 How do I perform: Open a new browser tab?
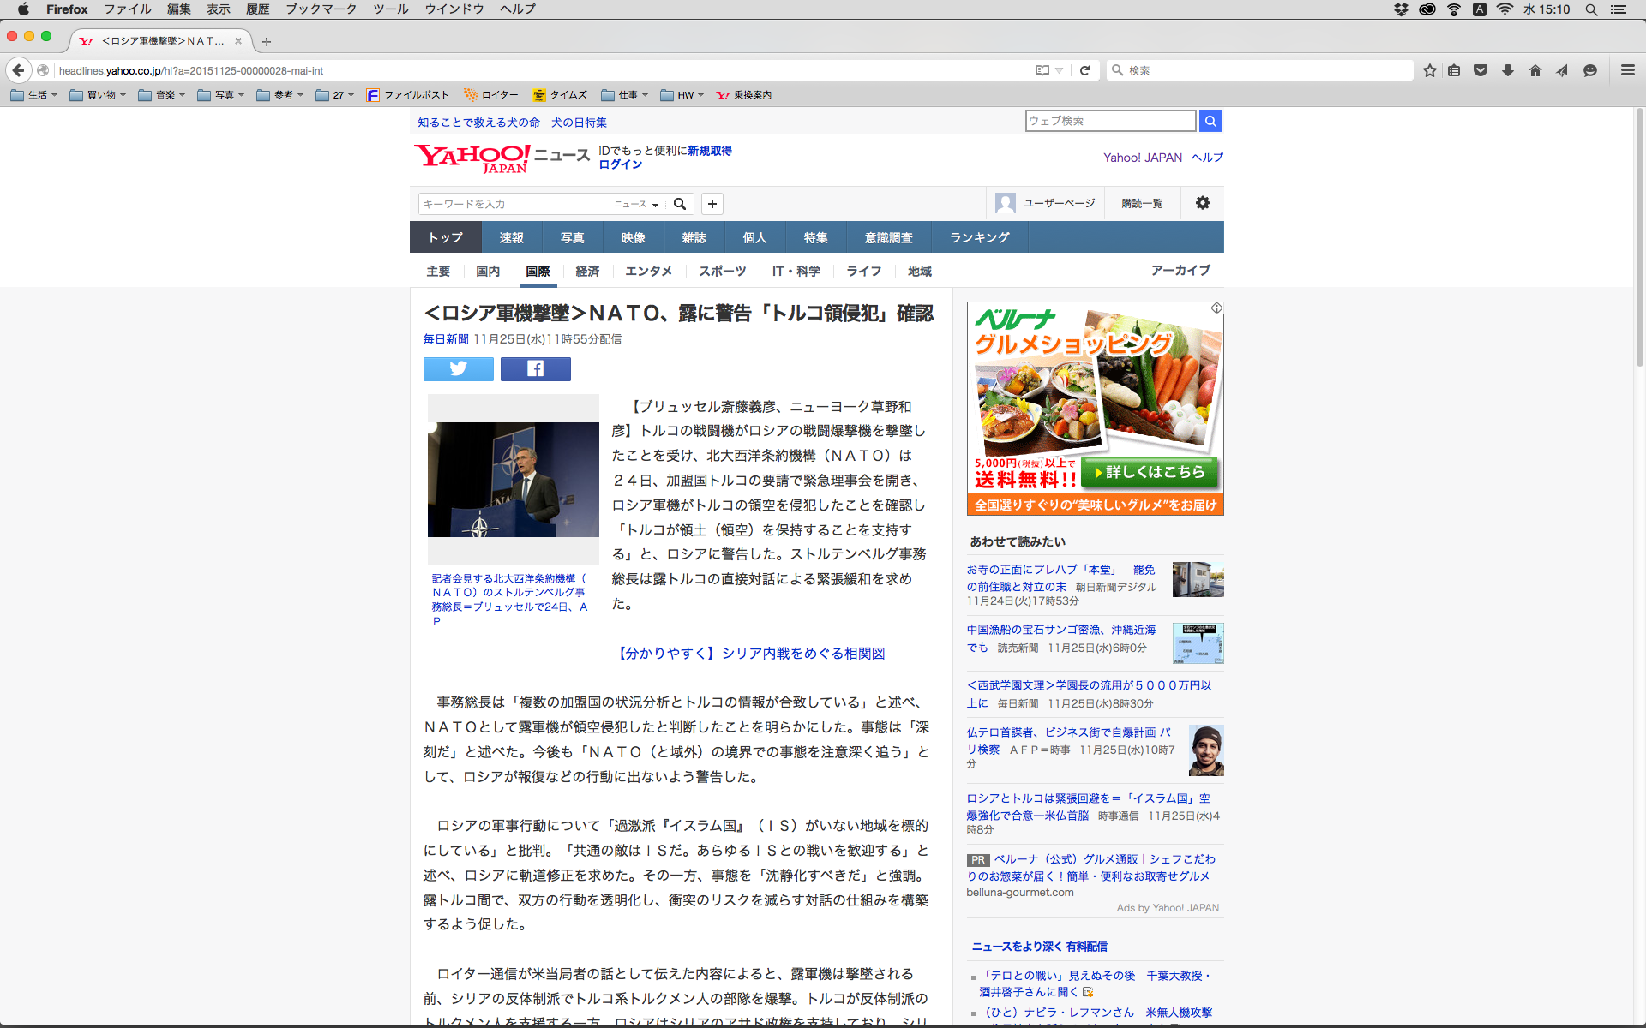point(267,41)
